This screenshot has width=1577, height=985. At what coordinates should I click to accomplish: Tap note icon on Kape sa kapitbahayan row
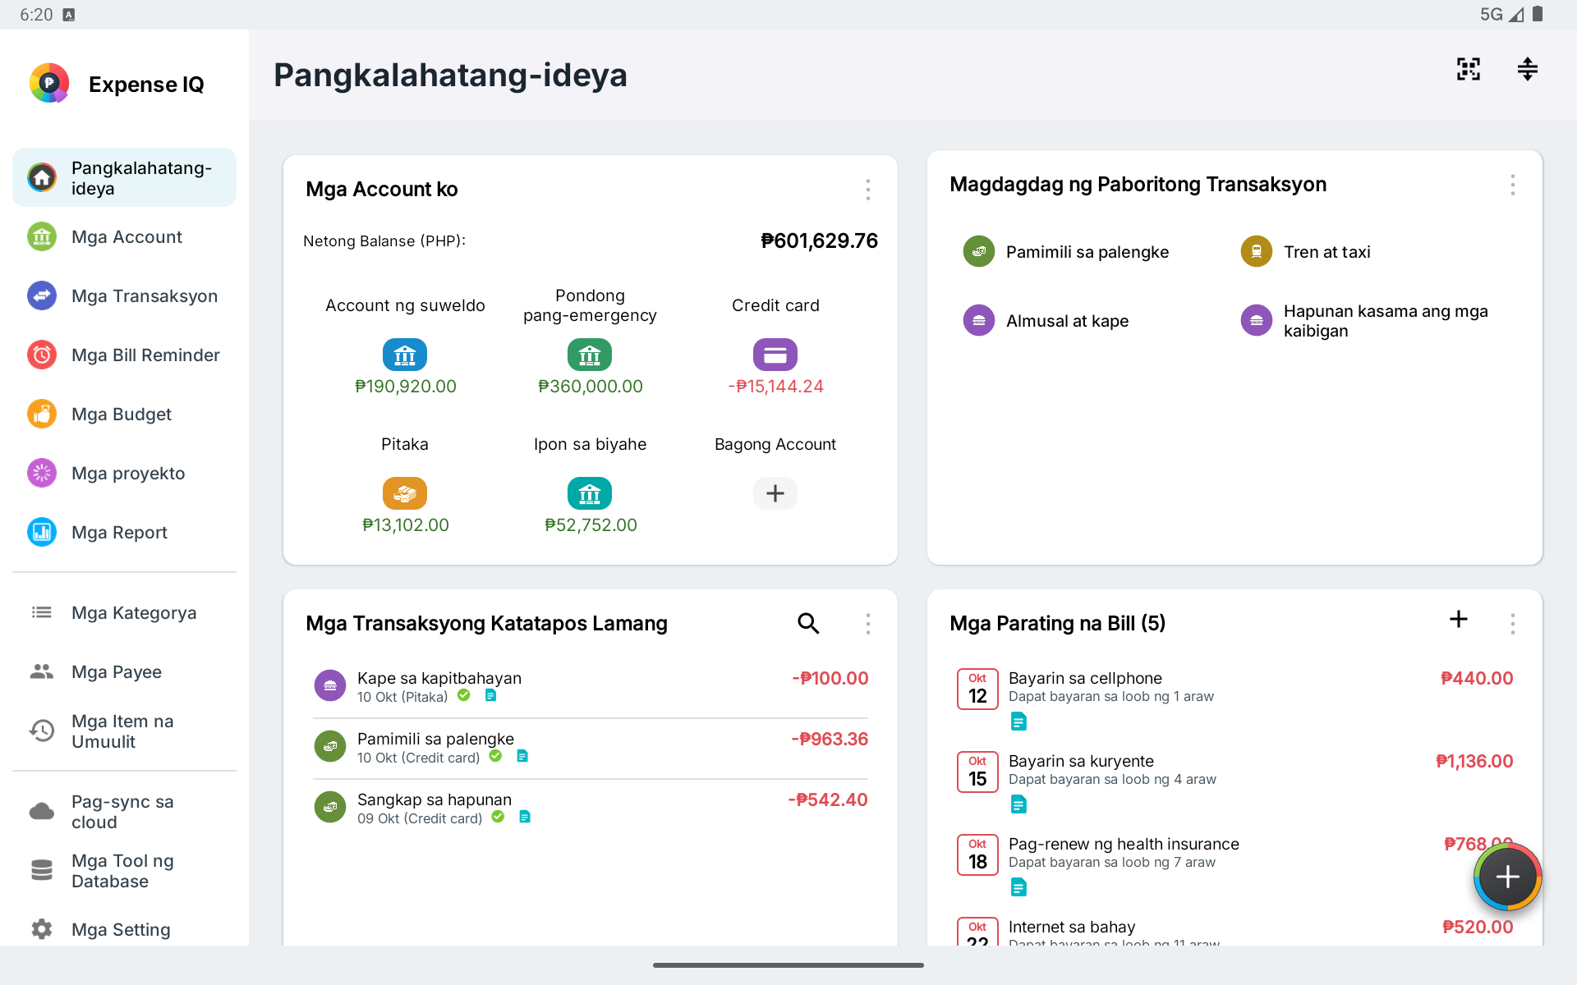pyautogui.click(x=490, y=695)
